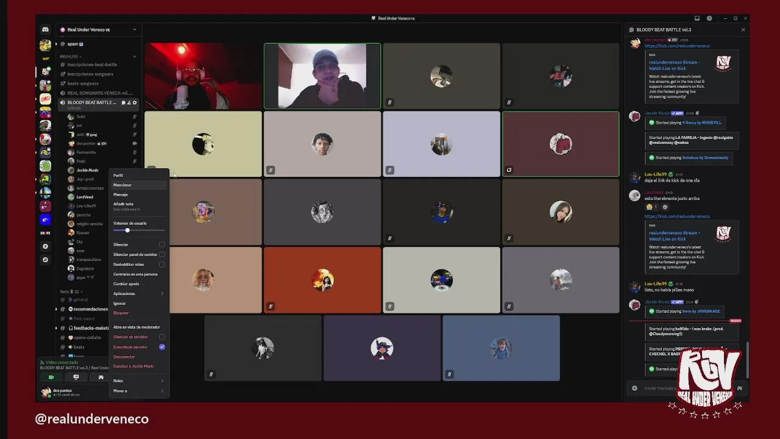
Task: Click Bloquear in the context menu
Action: click(138, 313)
